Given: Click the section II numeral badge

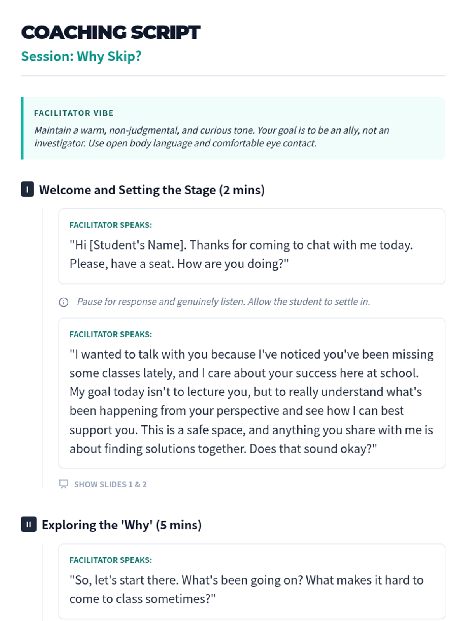Looking at the screenshot, I should click(x=28, y=524).
